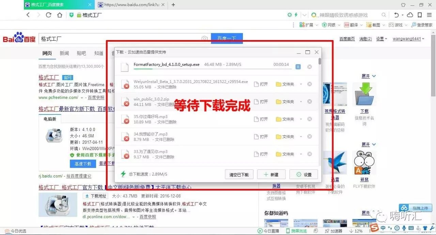Open folder dropdown arrow for WeiyunInstall row
436x235 pixels.
click(301, 84)
